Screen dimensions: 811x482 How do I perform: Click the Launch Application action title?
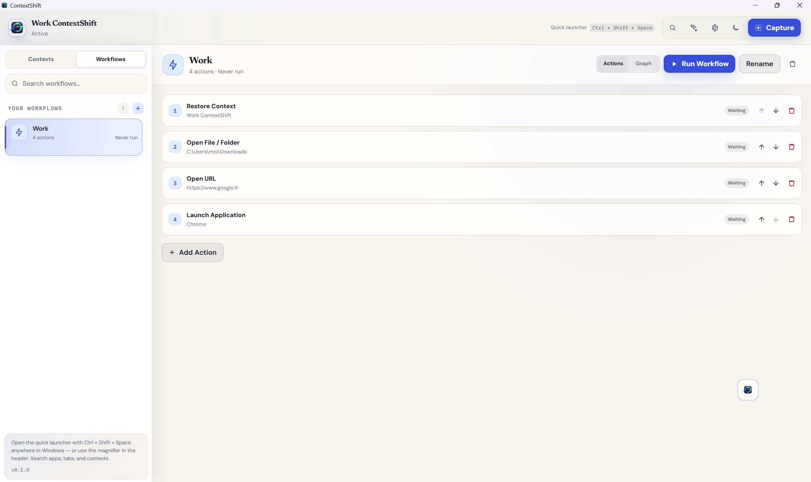pos(216,215)
